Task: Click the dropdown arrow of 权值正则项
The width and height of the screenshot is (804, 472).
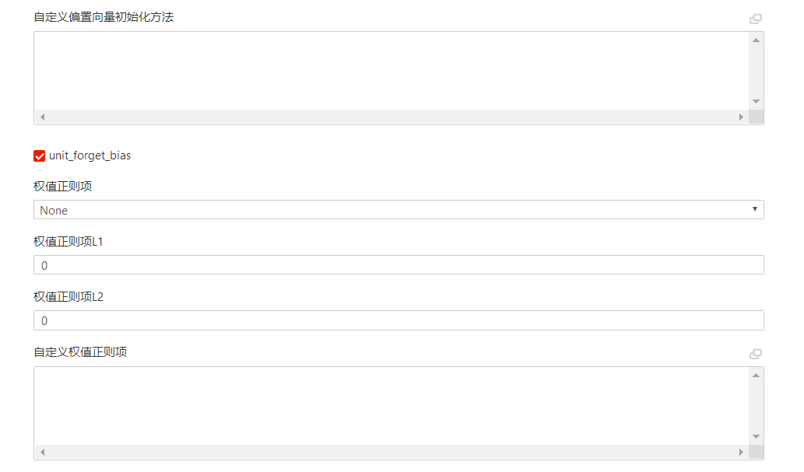Action: (x=755, y=209)
